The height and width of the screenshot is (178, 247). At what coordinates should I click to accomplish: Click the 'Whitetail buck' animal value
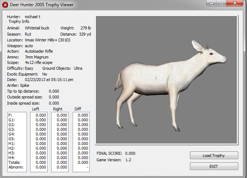pos(37,28)
